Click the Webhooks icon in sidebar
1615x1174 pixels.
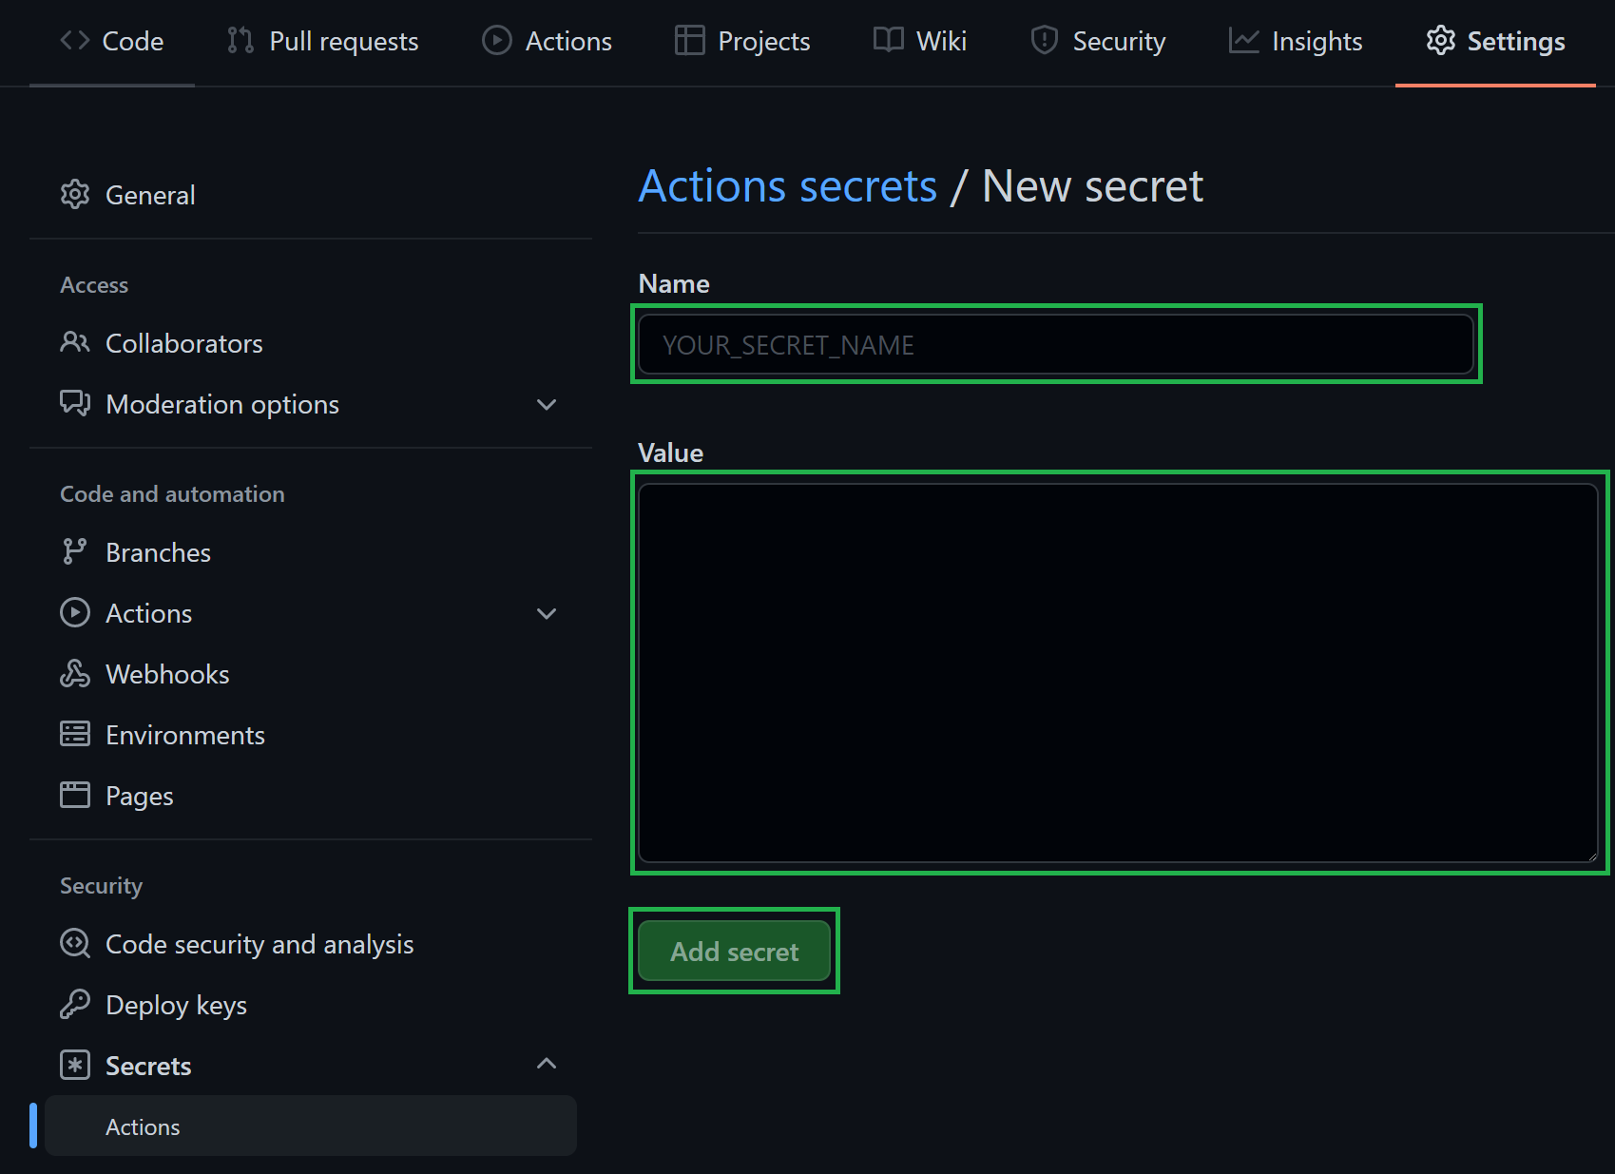(x=75, y=673)
